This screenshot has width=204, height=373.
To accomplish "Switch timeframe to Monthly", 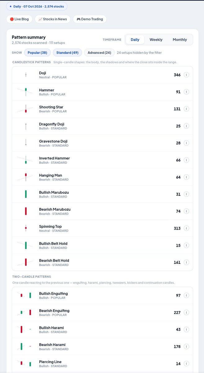I will [x=180, y=40].
